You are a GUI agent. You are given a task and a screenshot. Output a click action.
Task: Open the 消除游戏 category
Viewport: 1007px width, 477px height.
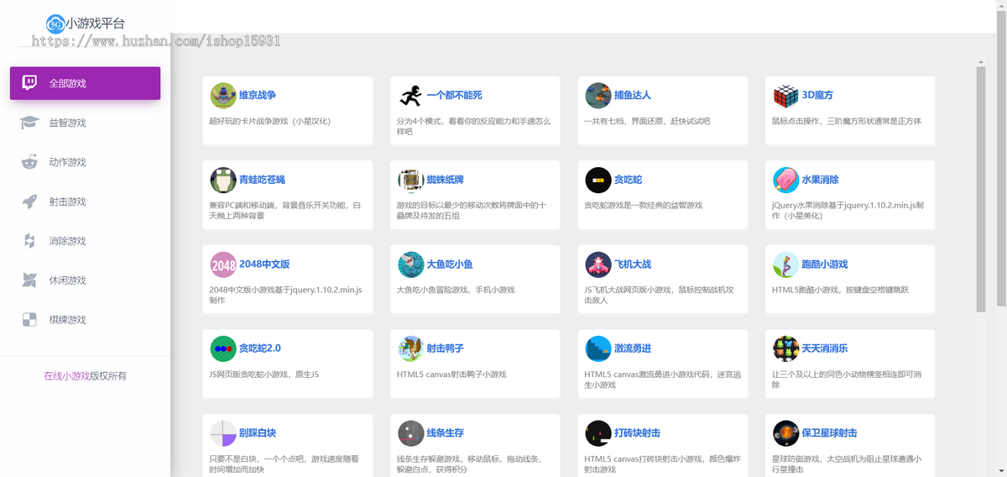tap(85, 241)
